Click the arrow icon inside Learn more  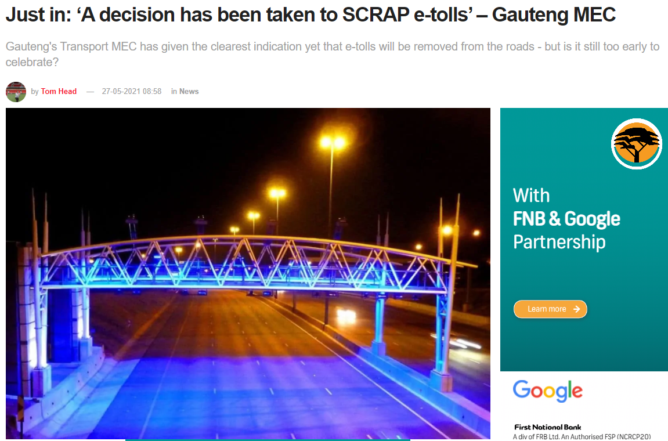(576, 309)
